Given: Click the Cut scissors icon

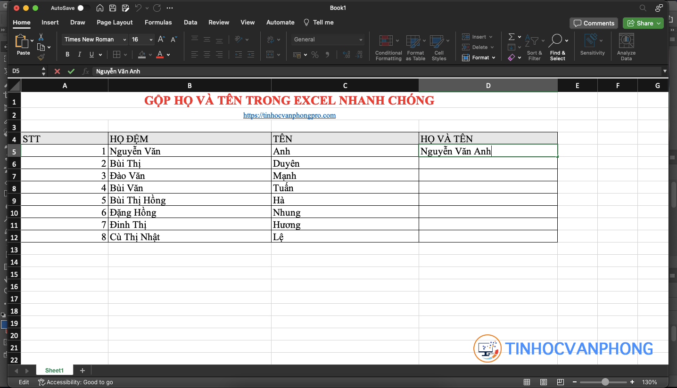Looking at the screenshot, I should pyautogui.click(x=41, y=37).
